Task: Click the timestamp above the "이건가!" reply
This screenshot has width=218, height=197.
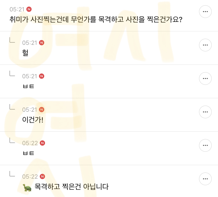Action: [x=30, y=110]
